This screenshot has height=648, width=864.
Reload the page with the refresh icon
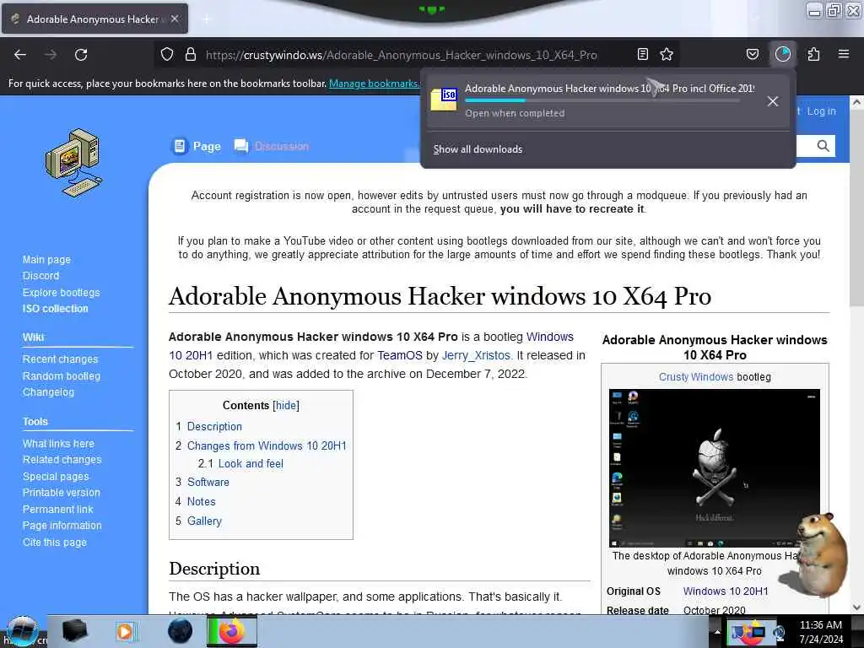(x=81, y=55)
